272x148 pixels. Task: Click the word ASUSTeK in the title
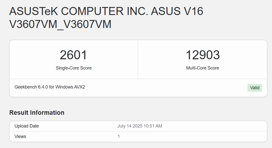[34, 11]
